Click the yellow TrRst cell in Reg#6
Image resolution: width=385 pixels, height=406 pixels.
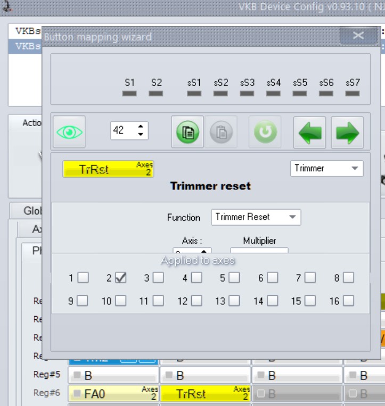[205, 394]
